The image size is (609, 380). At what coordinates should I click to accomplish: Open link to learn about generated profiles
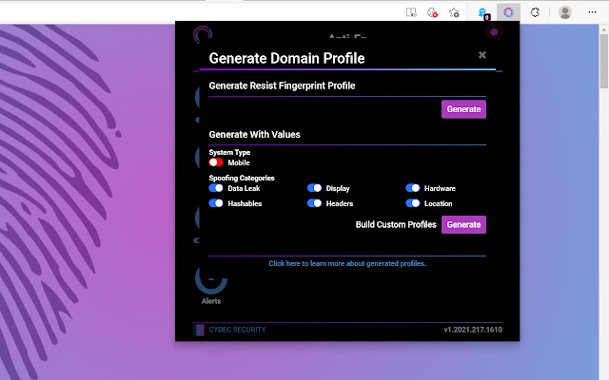coord(347,263)
